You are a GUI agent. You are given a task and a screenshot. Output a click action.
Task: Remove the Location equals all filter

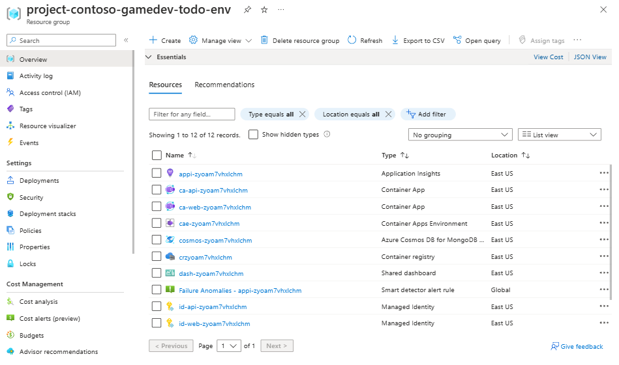pos(389,115)
